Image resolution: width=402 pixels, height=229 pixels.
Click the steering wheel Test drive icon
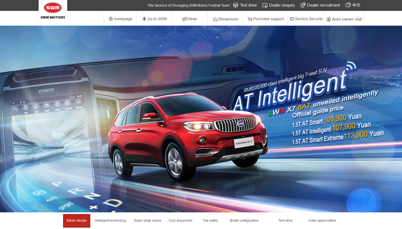tap(236, 5)
